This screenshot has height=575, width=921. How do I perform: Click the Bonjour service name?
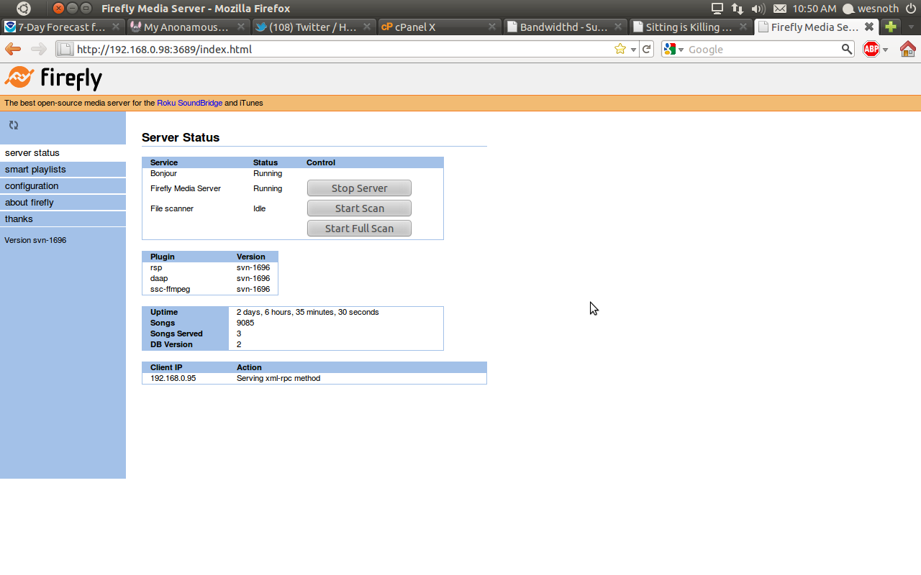(x=163, y=173)
